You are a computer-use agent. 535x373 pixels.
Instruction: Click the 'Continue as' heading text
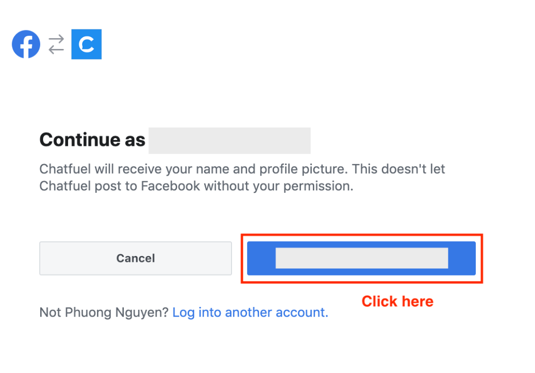pyautogui.click(x=92, y=140)
